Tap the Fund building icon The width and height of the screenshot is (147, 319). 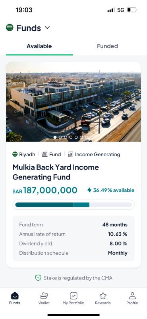44,154
